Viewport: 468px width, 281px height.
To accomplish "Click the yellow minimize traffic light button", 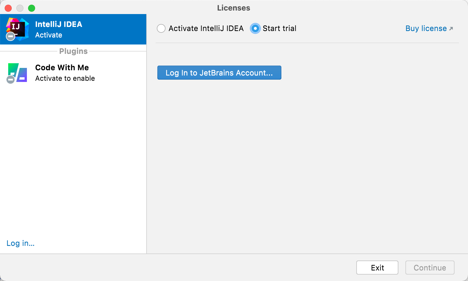I will tap(20, 8).
